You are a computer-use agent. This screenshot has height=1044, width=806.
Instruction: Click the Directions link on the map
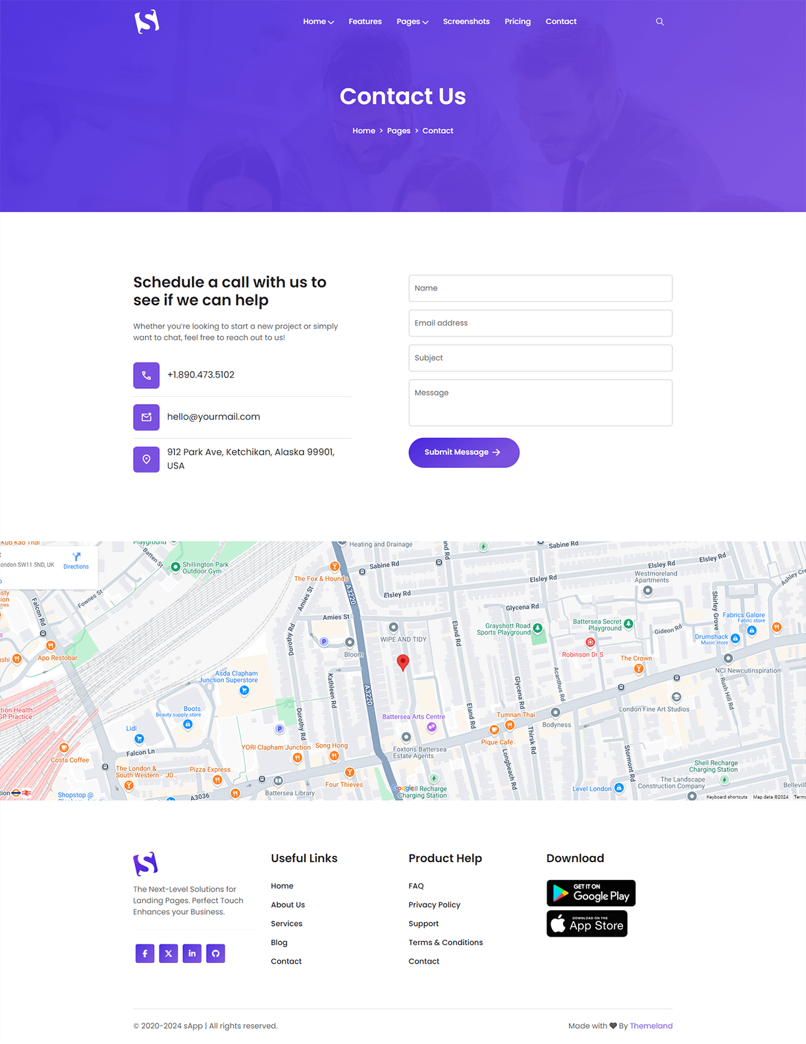[76, 561]
